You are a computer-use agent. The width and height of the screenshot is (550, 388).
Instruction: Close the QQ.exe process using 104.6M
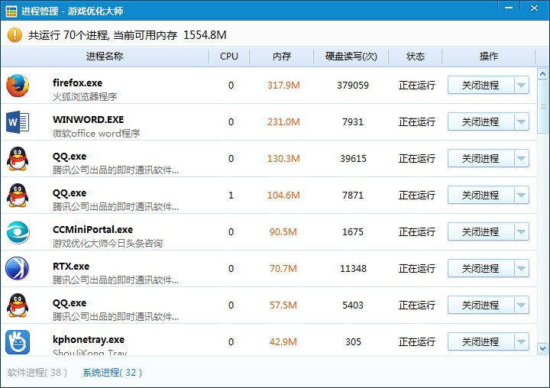[480, 195]
